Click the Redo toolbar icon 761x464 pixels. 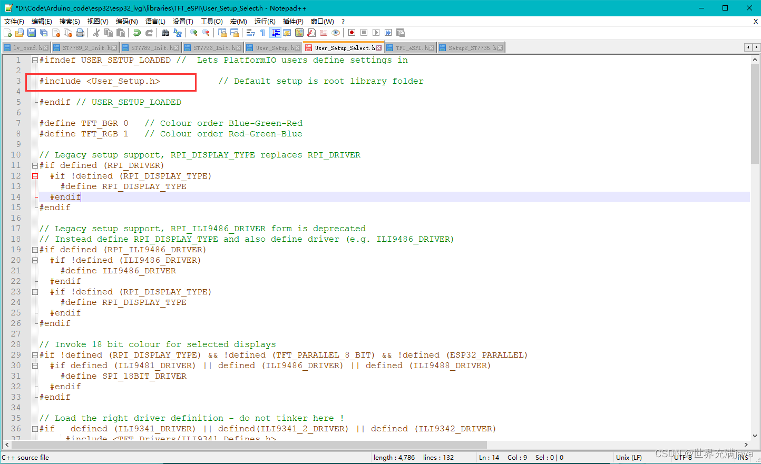[x=149, y=33]
